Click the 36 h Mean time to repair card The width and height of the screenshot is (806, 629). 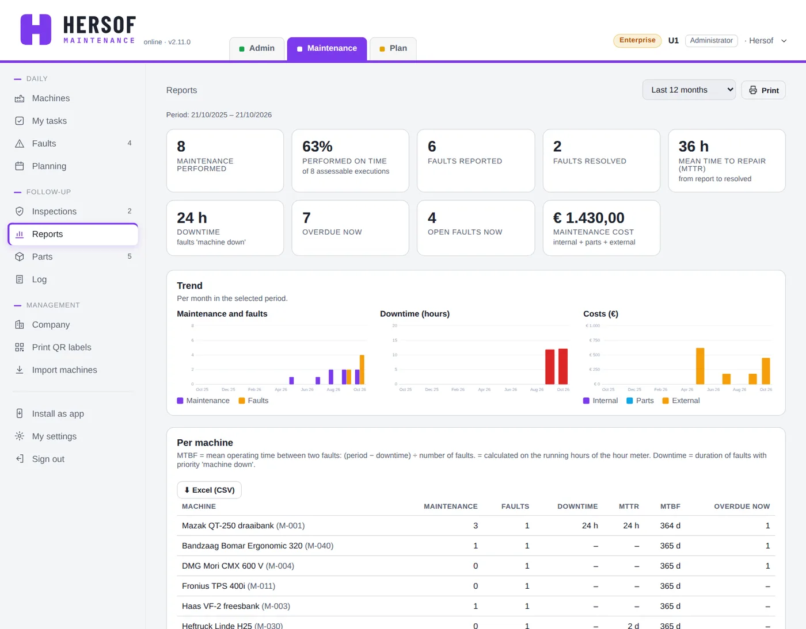pos(727,160)
